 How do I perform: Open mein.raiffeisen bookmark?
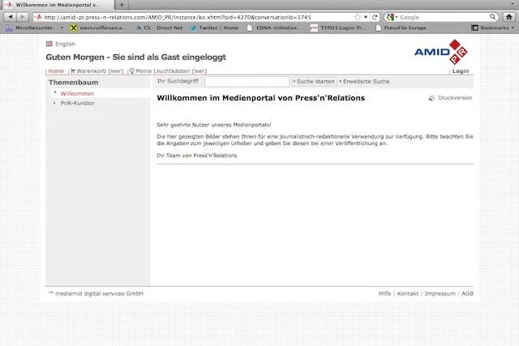pos(97,28)
